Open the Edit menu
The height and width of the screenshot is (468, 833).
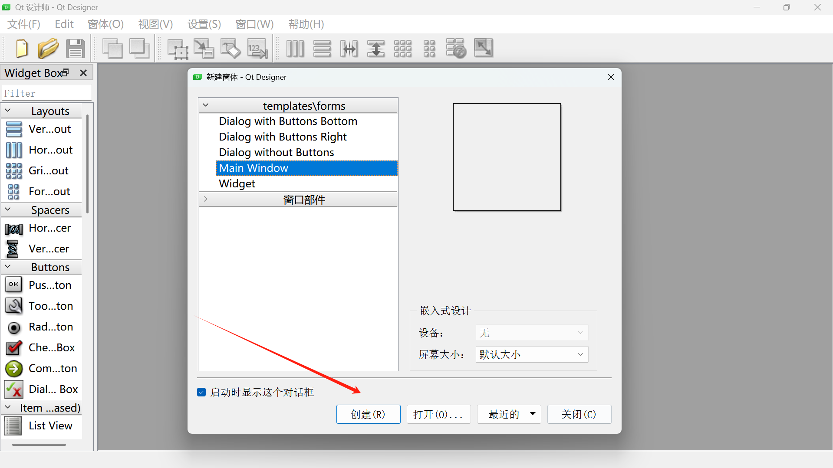point(64,24)
